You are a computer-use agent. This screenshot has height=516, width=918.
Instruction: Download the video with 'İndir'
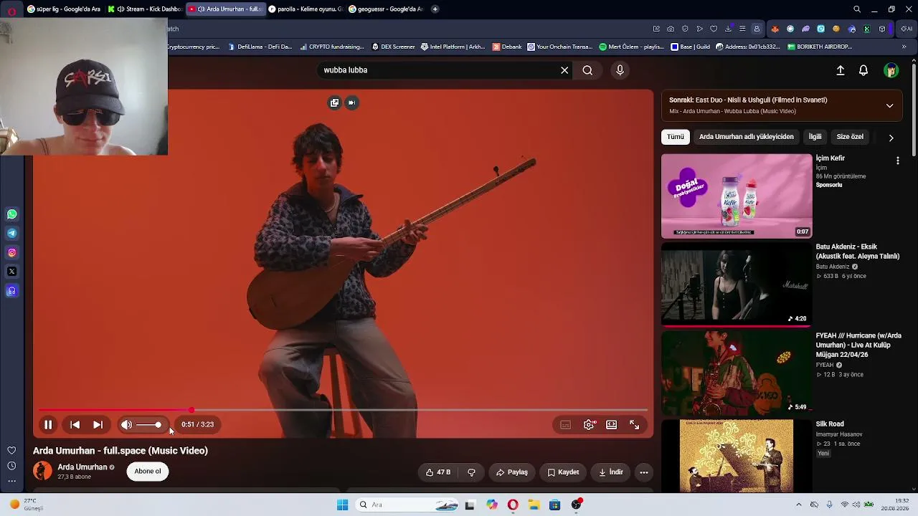611,472
